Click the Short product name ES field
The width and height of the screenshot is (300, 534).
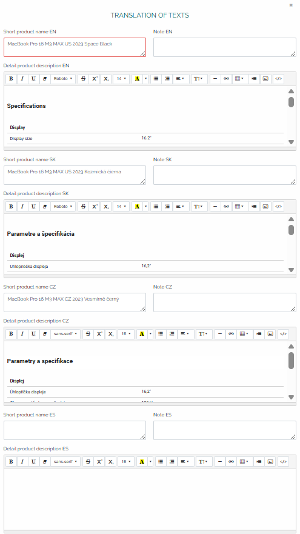click(x=75, y=430)
